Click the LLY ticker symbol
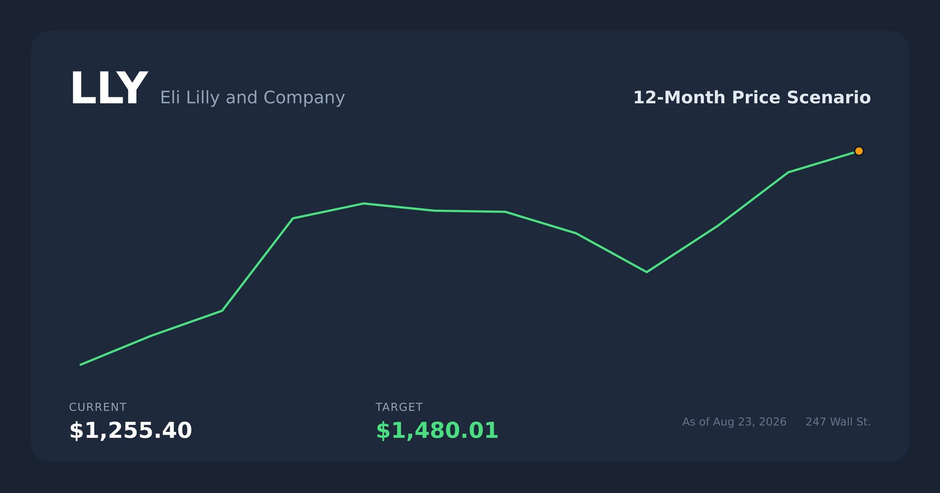This screenshot has width=940, height=493. 109,89
